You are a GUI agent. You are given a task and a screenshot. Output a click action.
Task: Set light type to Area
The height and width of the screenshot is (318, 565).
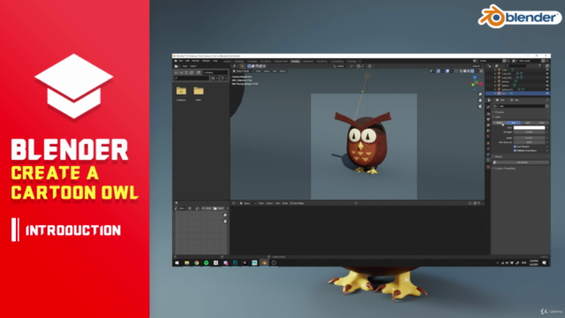(x=541, y=123)
